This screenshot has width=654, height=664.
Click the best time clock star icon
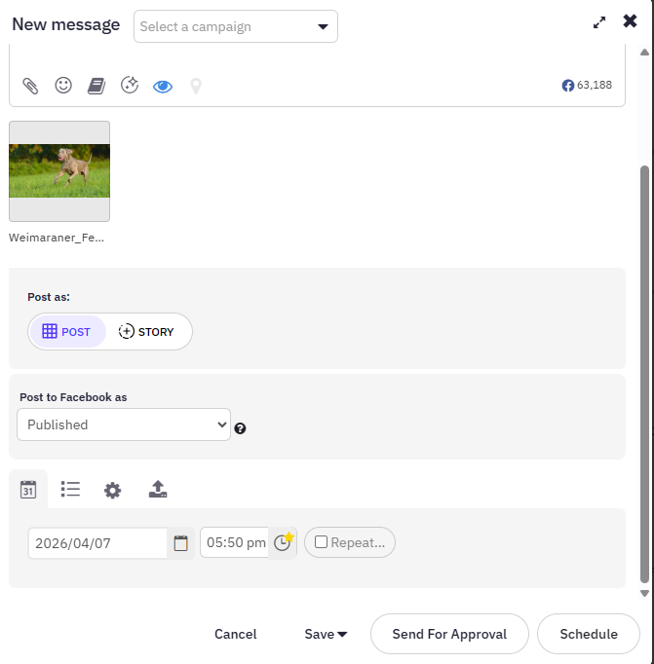point(283,542)
